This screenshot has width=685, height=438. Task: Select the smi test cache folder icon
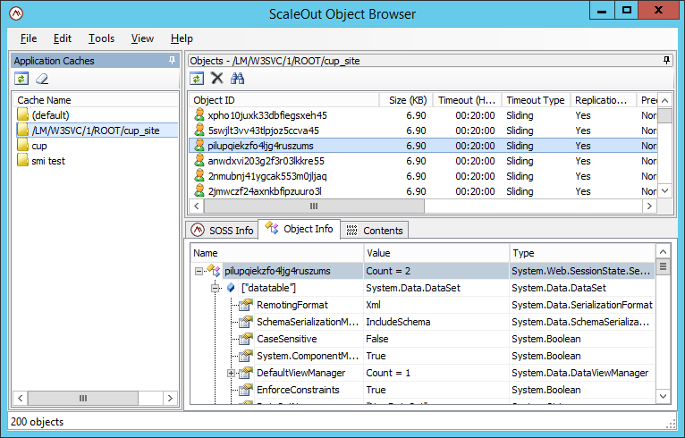[x=22, y=160]
